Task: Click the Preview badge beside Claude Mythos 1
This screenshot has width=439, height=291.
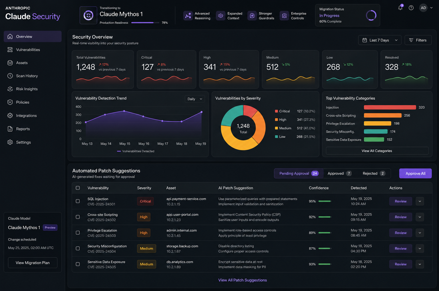Action: point(50,228)
